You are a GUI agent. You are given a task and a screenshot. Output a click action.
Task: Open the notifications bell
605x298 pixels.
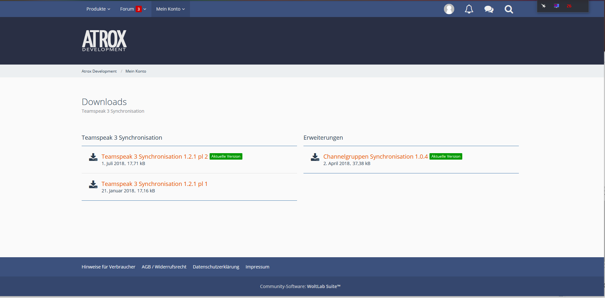coord(469,9)
